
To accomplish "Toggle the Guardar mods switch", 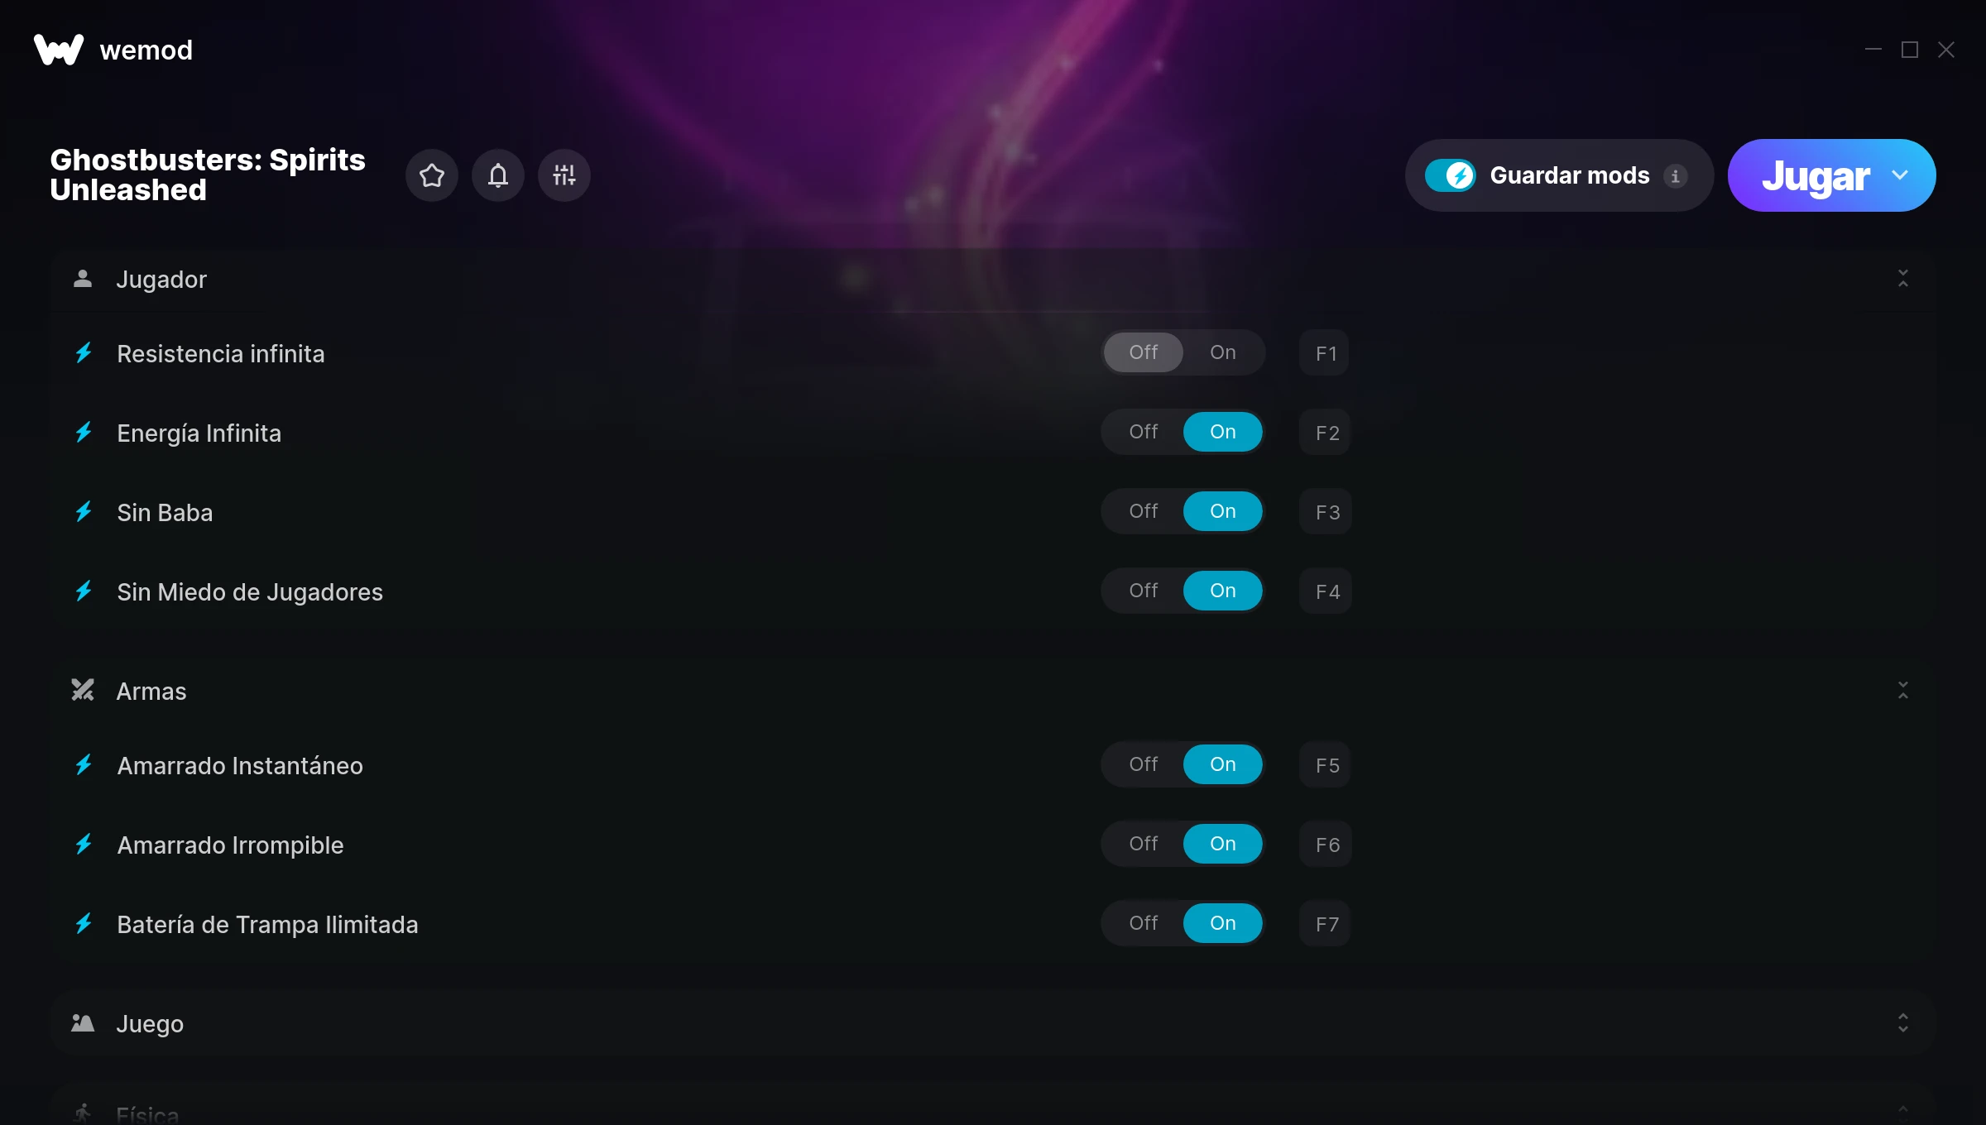I will pyautogui.click(x=1450, y=175).
